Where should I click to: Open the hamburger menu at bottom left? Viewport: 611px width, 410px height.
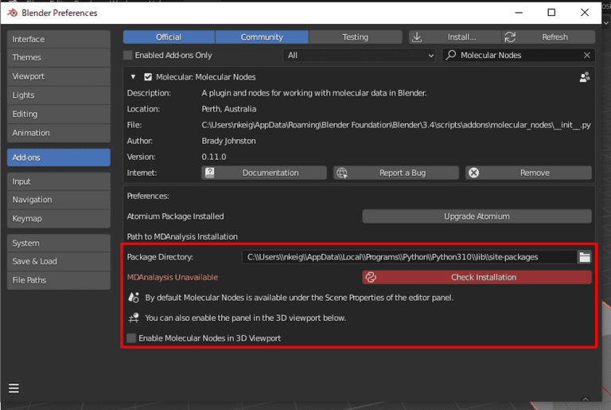[x=14, y=389]
